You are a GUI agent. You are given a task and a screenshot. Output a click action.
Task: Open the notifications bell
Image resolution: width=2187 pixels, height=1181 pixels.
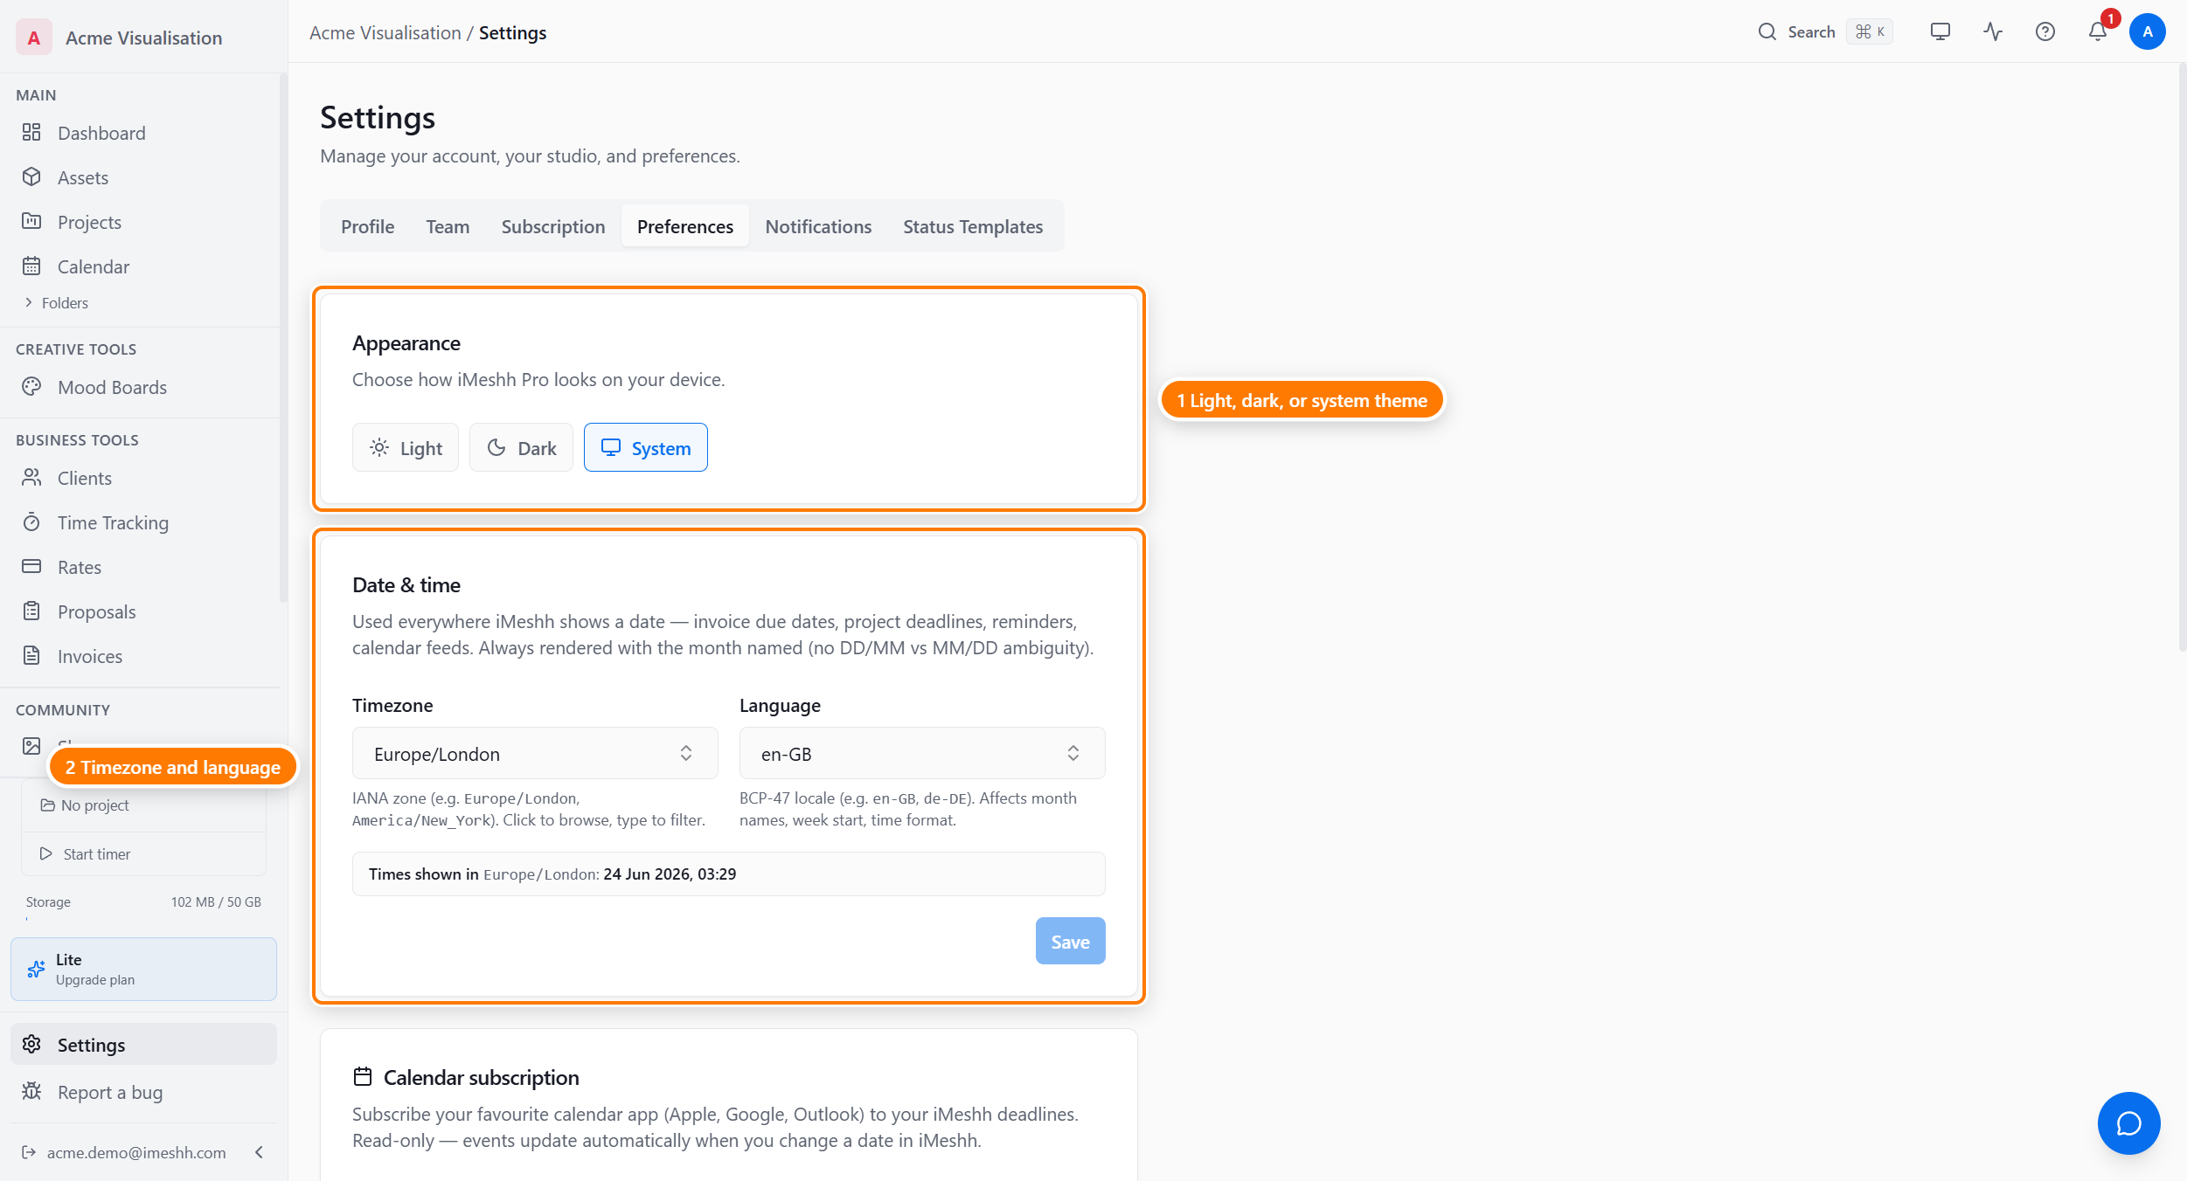click(2098, 31)
